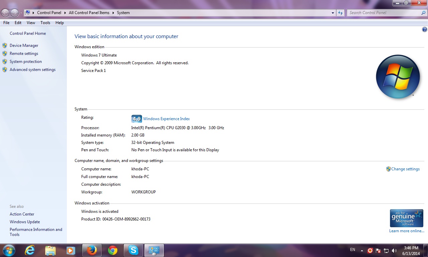428x257 pixels.
Task: Open Device Manager from sidebar
Action: point(24,46)
